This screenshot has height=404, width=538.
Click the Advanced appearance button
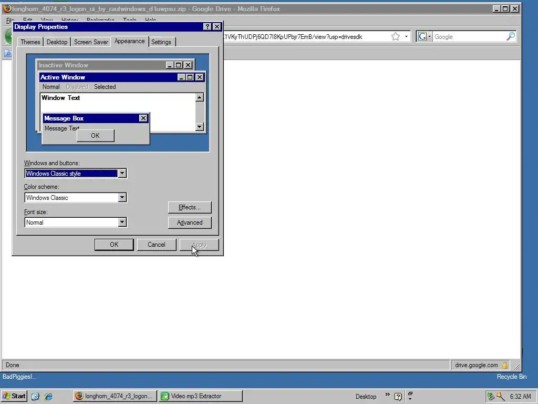190,223
